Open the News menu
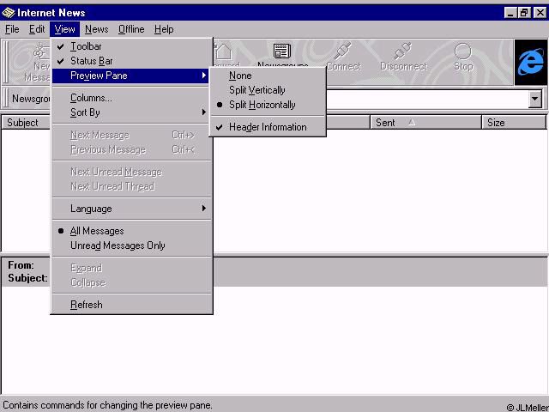 click(97, 29)
